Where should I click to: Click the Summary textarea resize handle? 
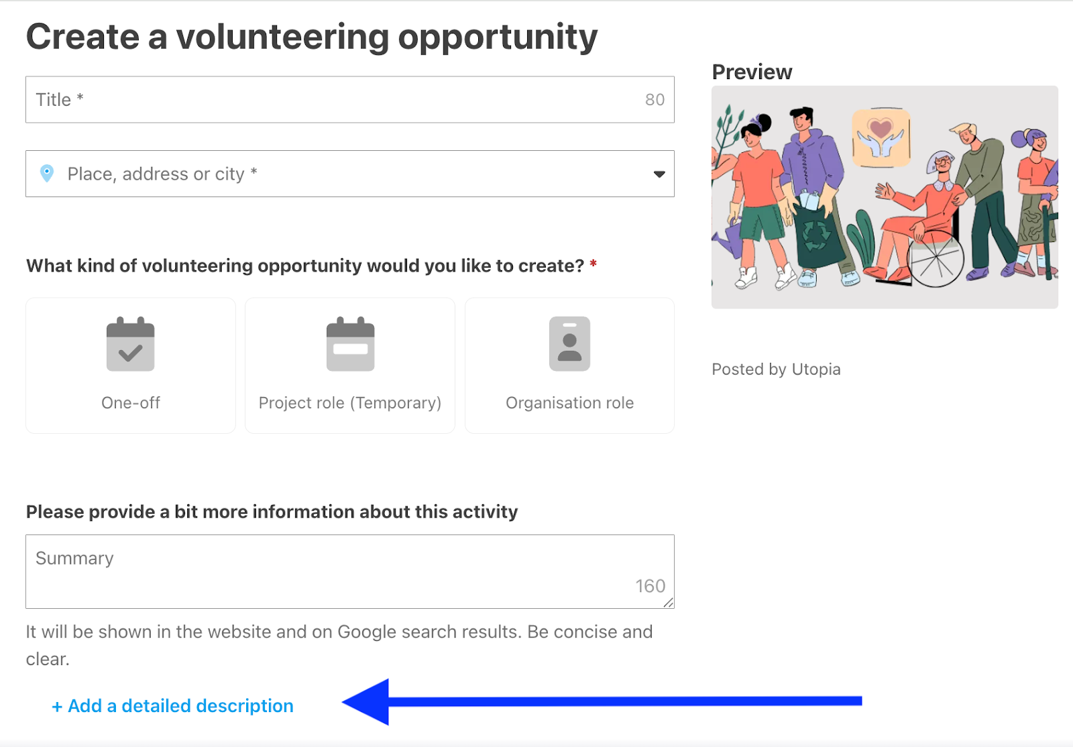pos(668,603)
